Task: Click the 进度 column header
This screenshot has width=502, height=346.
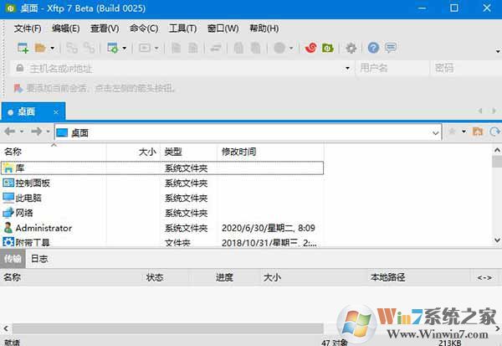Action: 224,277
